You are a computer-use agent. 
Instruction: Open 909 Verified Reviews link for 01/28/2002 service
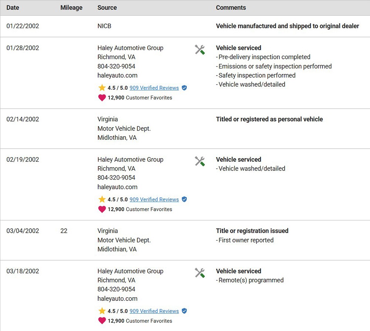coord(154,88)
